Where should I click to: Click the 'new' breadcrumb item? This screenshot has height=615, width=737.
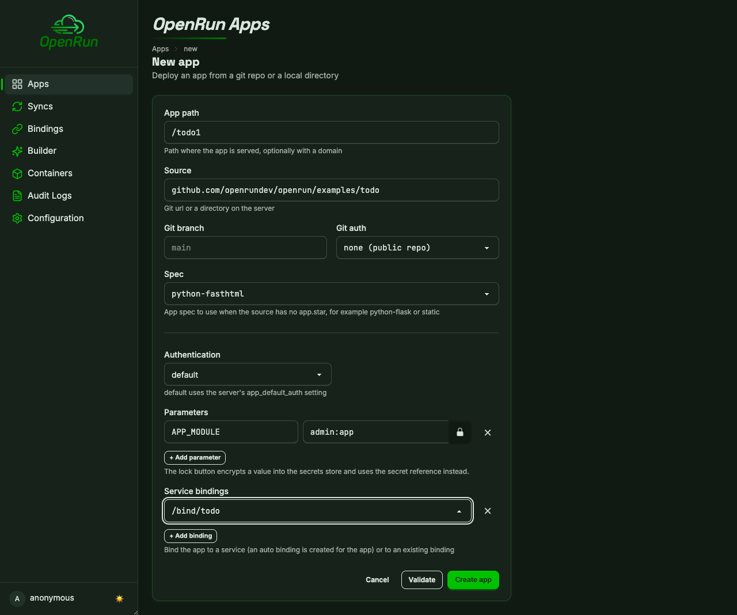(x=191, y=49)
